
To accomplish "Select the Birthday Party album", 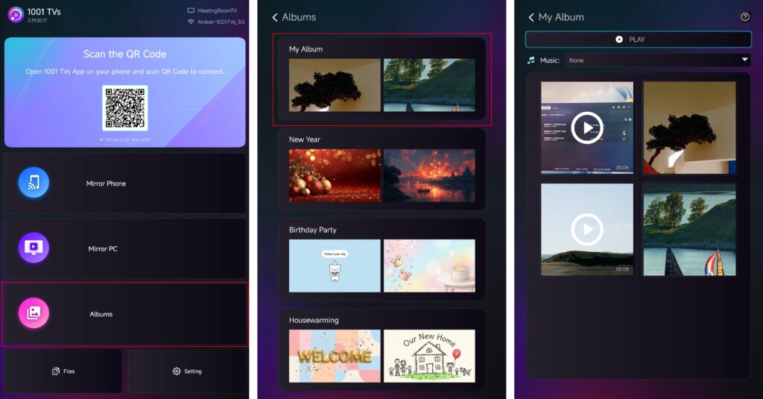I will point(381,259).
